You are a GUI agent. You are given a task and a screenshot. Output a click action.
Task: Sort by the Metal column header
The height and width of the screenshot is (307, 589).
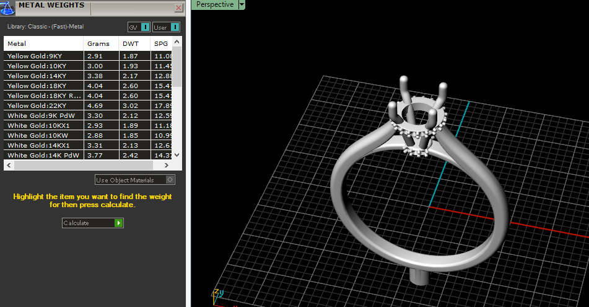tap(43, 43)
